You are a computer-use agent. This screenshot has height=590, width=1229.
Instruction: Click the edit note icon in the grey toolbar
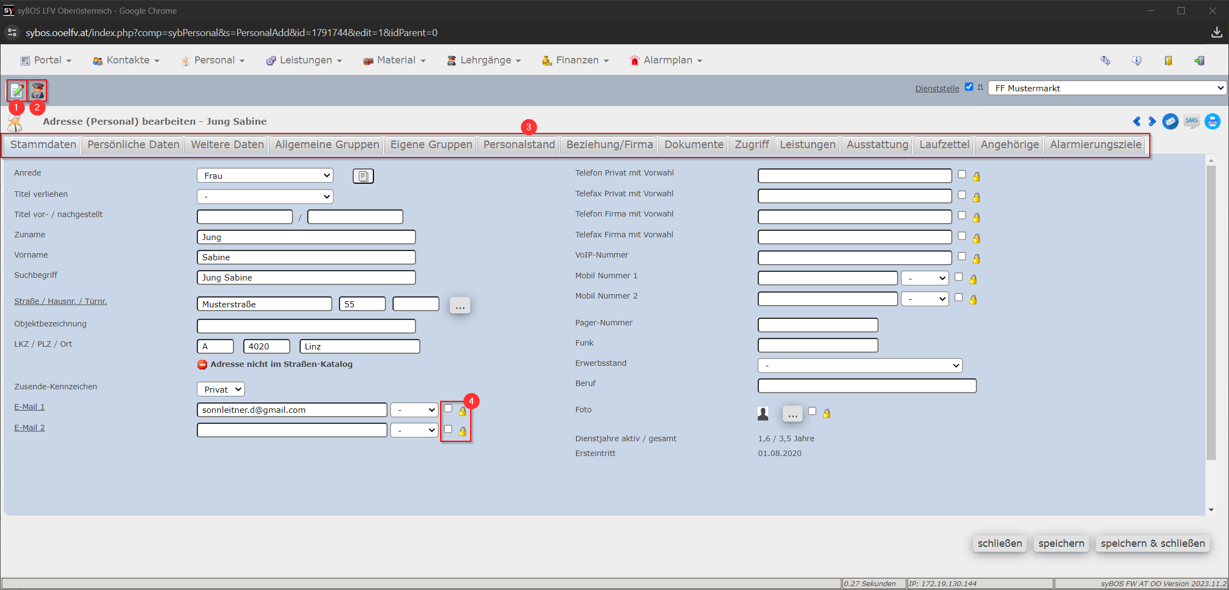coord(17,90)
